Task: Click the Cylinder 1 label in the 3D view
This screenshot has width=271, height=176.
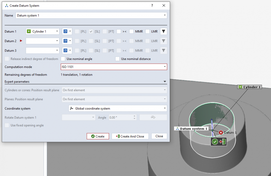Action: point(250,87)
